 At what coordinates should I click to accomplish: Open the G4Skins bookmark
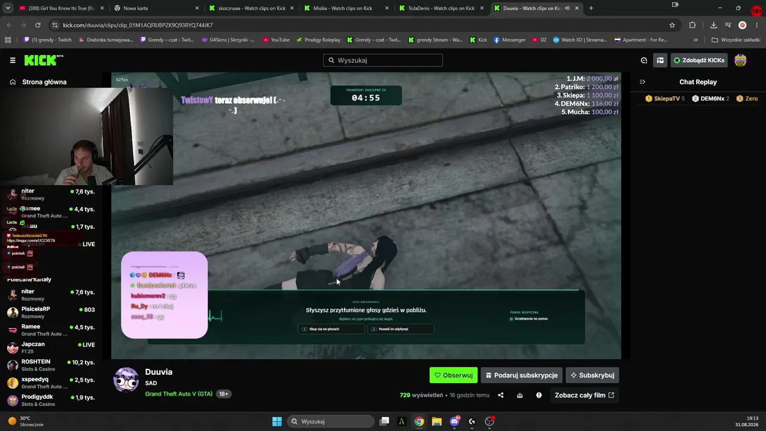point(228,40)
